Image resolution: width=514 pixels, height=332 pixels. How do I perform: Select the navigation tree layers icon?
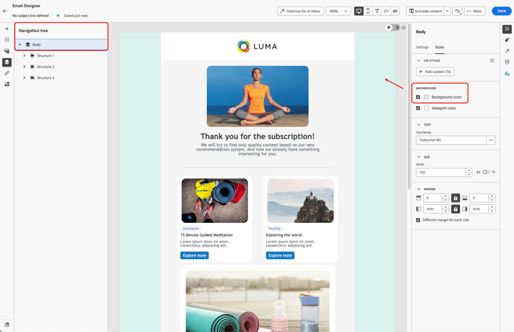click(x=7, y=62)
